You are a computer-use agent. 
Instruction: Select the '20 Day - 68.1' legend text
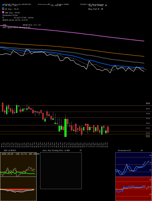point(11,5)
